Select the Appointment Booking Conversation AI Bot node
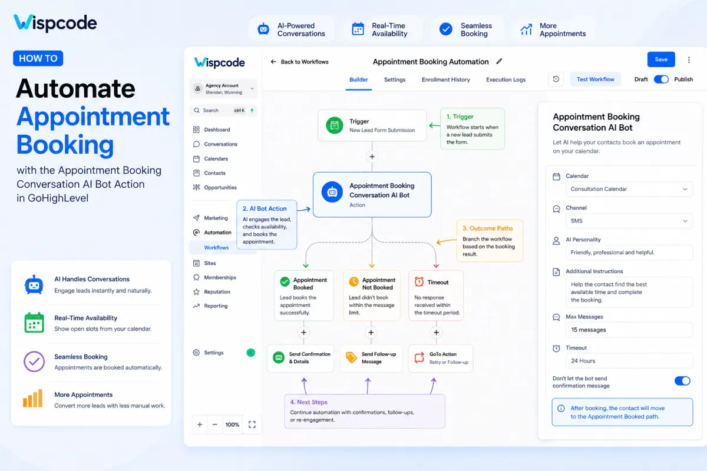Image resolution: width=707 pixels, height=471 pixels. coord(372,195)
